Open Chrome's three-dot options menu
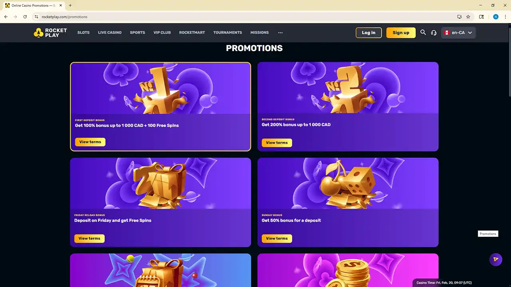The width and height of the screenshot is (511, 287). (x=505, y=17)
